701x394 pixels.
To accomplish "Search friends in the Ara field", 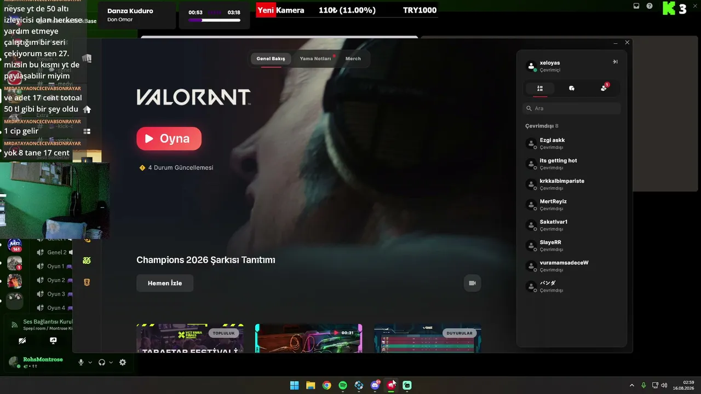I will [x=572, y=108].
